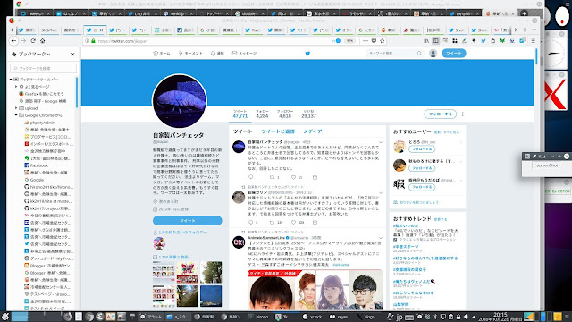The image size is (572, 322).
Task: Open xclock in the taskbar
Action: [313, 317]
